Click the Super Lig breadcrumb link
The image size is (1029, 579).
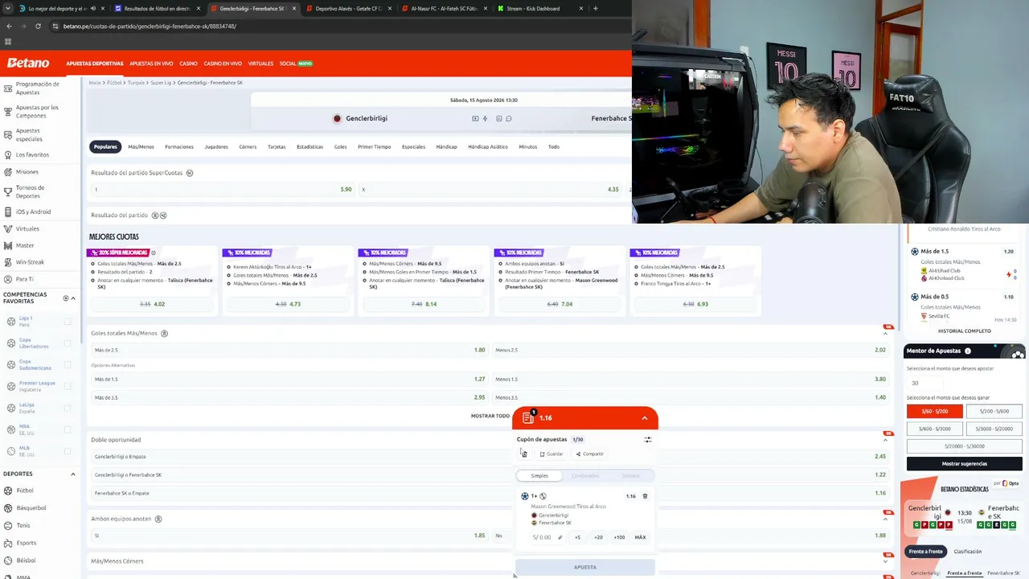pyautogui.click(x=161, y=83)
